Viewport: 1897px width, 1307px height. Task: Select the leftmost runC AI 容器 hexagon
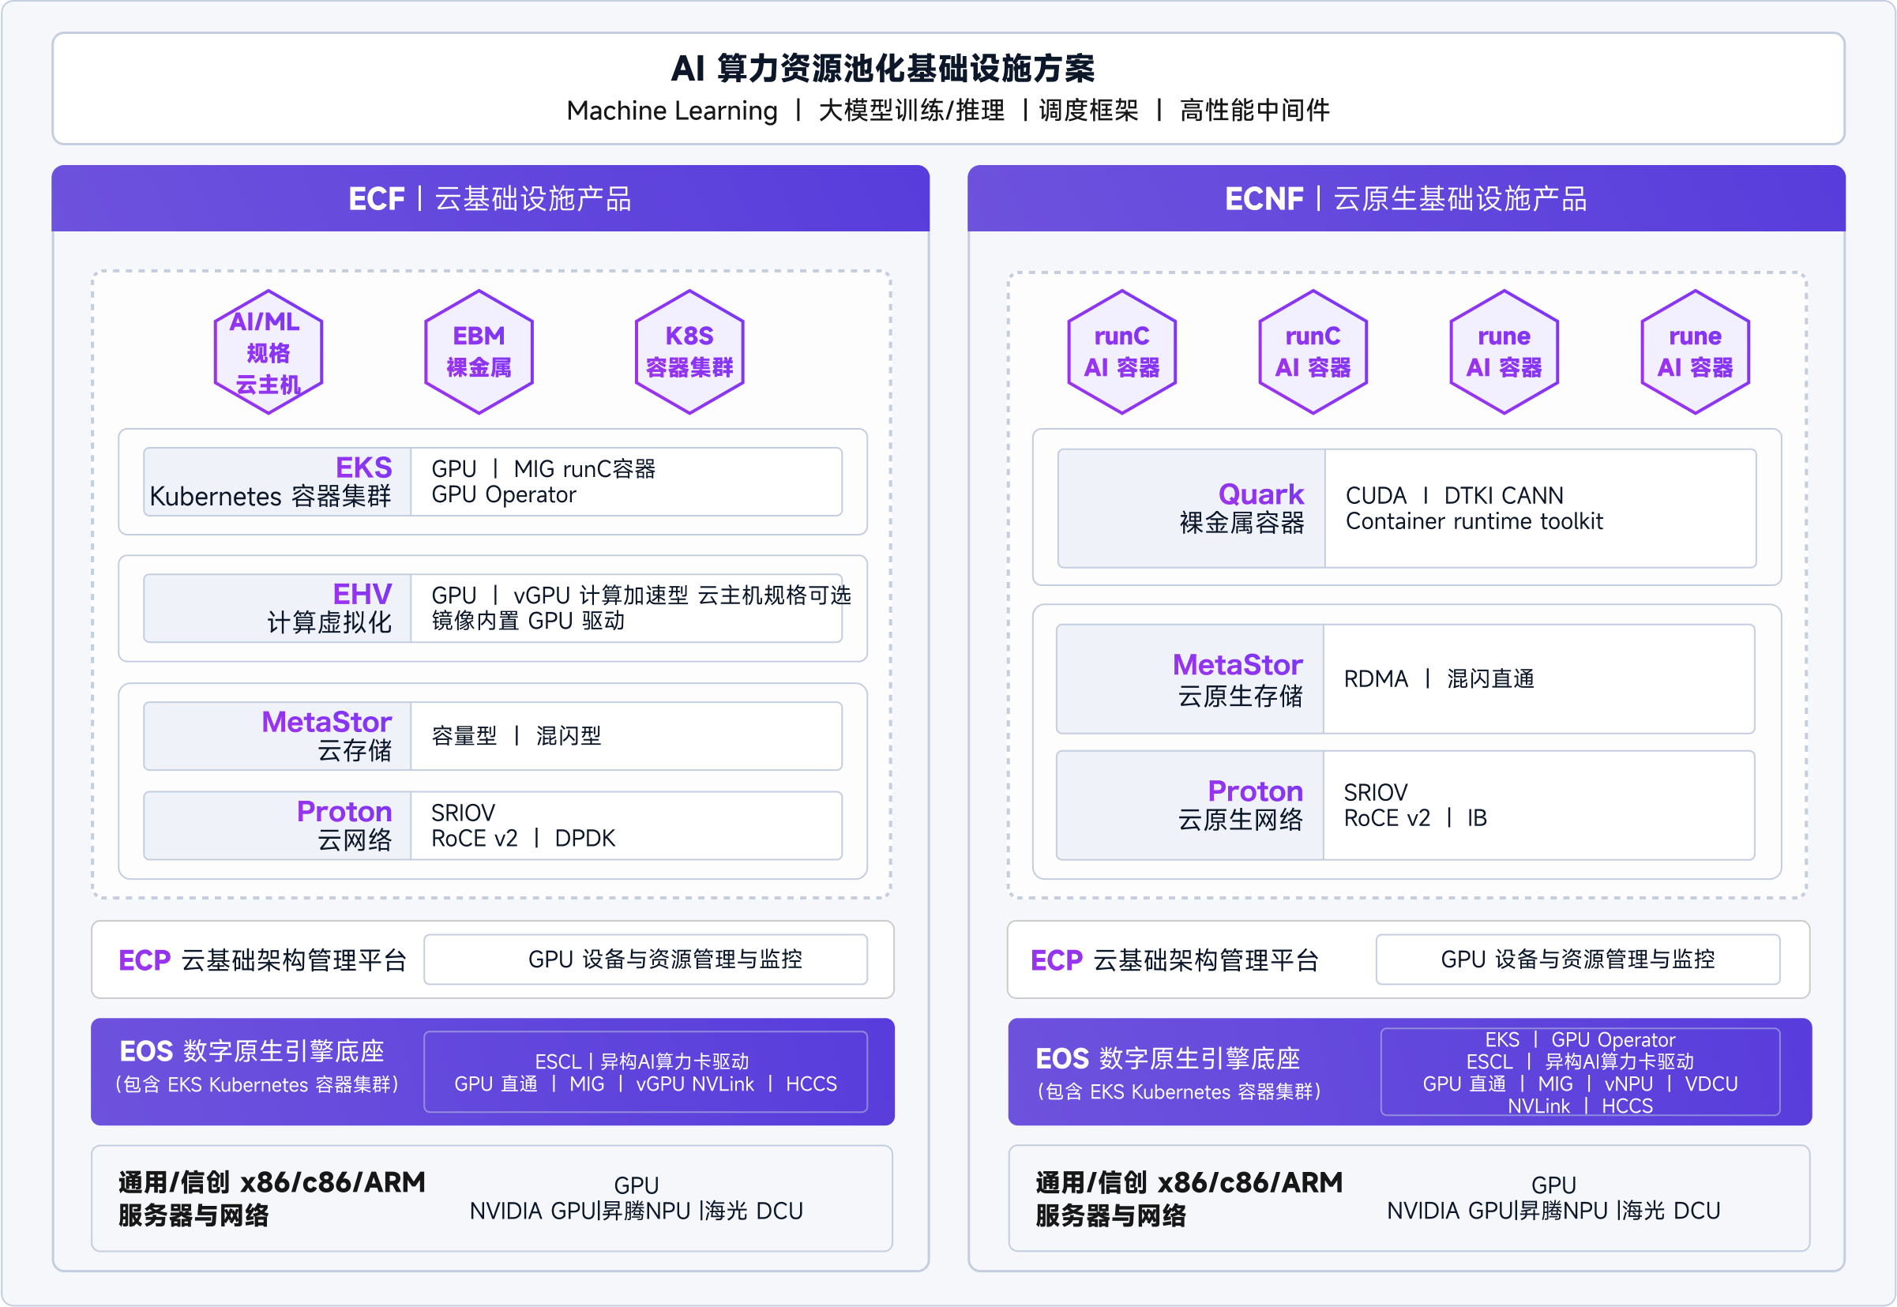[1121, 352]
